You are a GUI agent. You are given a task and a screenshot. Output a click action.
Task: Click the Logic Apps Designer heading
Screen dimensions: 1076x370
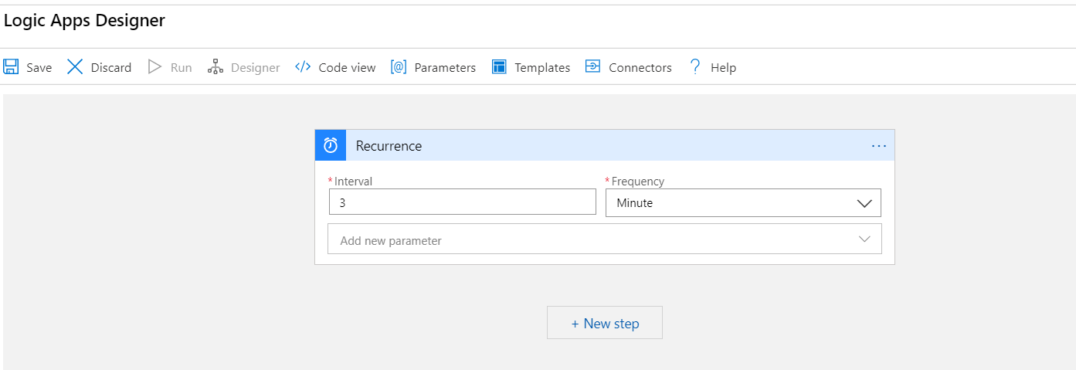tap(84, 21)
